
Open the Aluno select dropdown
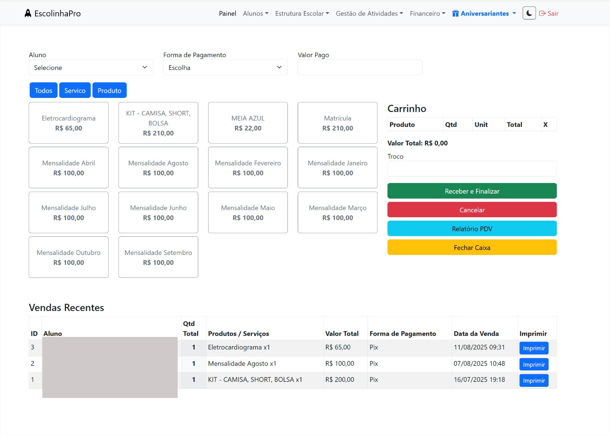click(91, 67)
